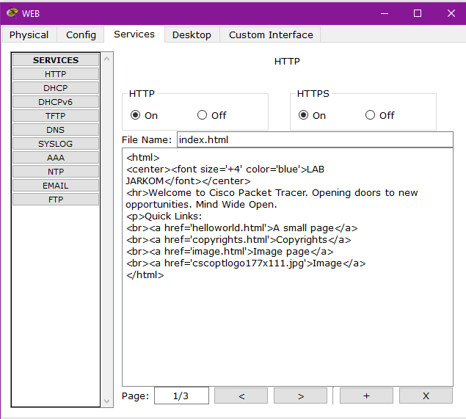The height and width of the screenshot is (419, 466).
Task: Open the AAA service
Action: click(x=56, y=158)
